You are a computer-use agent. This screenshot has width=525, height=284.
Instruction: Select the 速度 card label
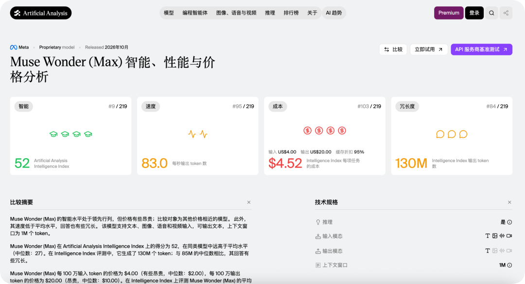(151, 106)
